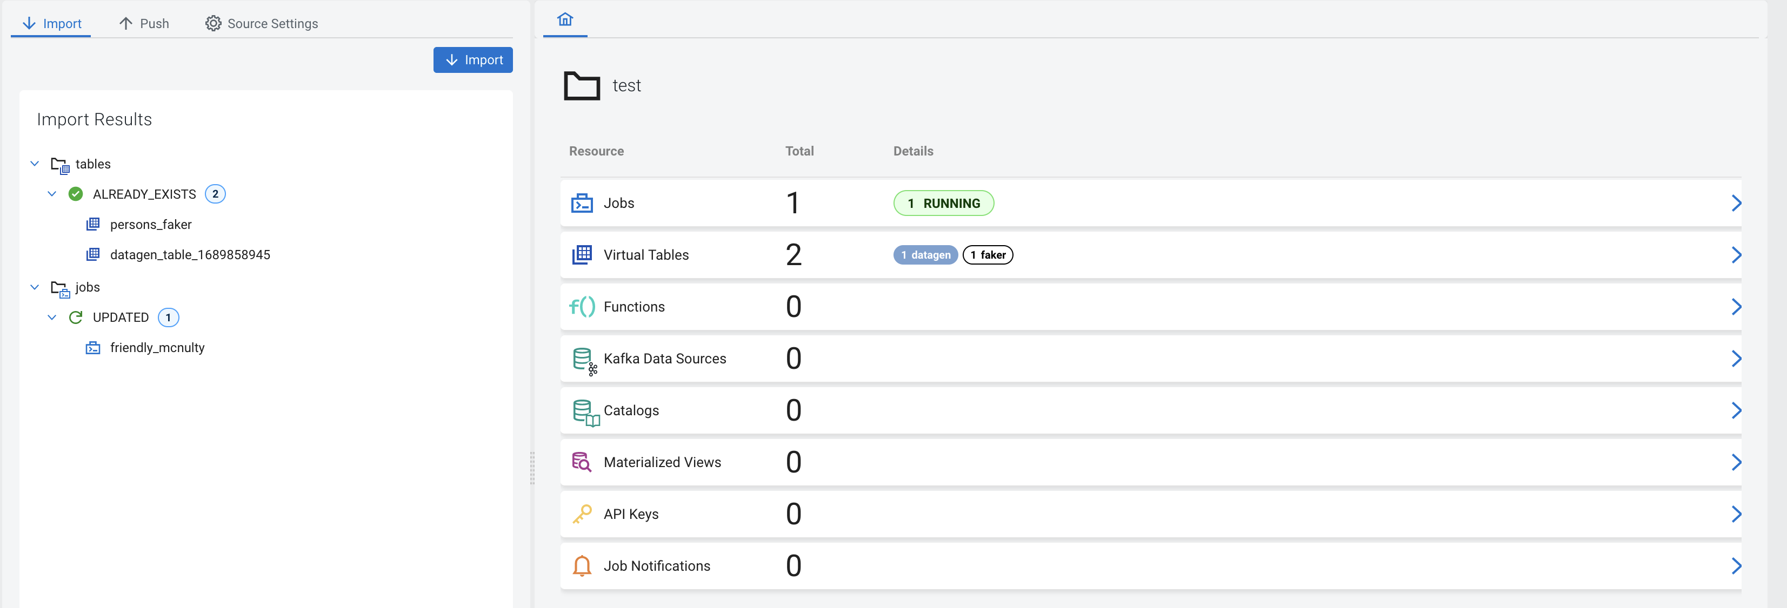Click the datagen filter chip

pos(925,255)
